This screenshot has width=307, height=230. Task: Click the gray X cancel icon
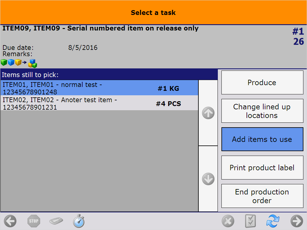coord(228,221)
